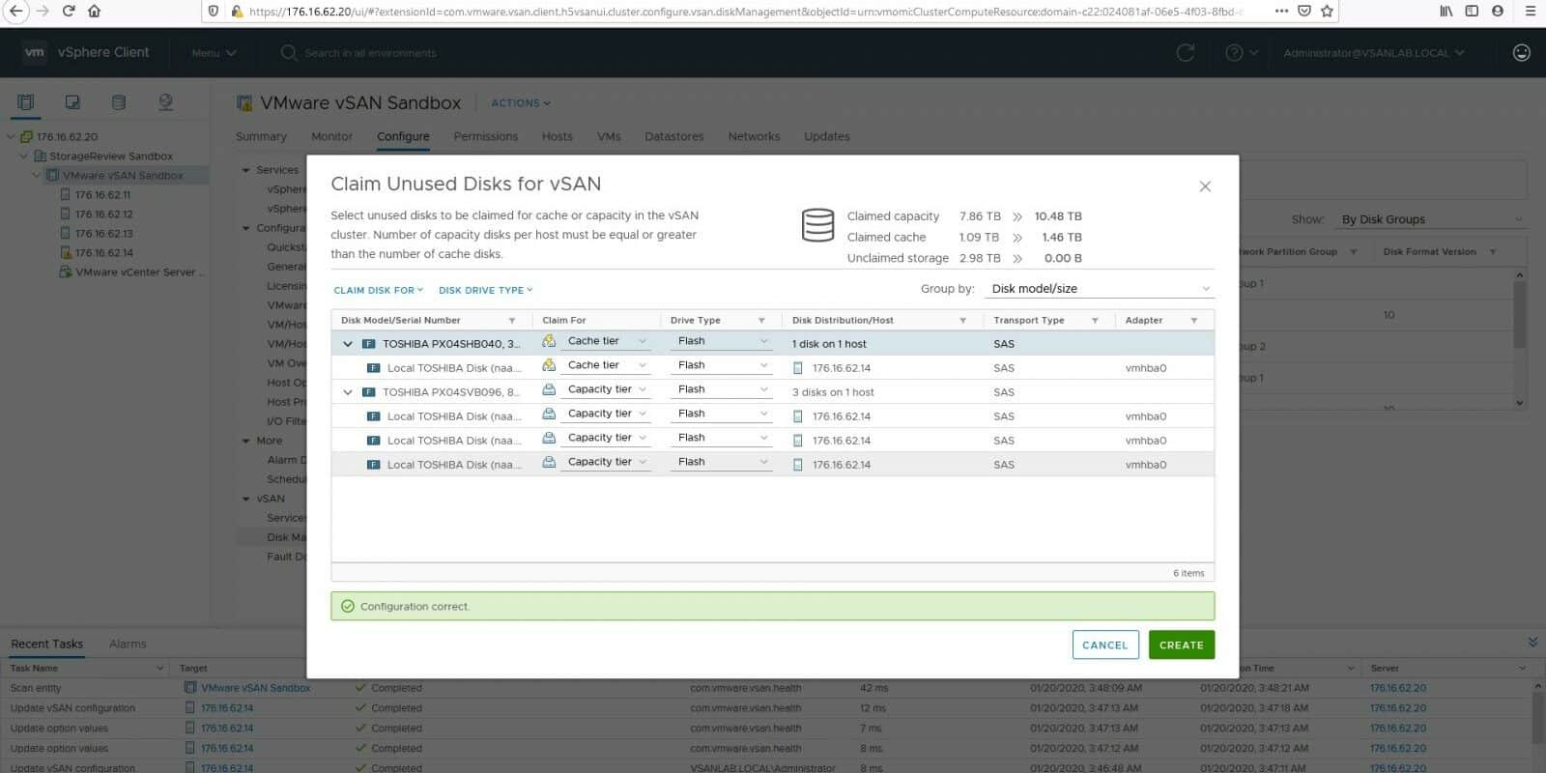Click the filter icon on Adapter column

(1194, 321)
